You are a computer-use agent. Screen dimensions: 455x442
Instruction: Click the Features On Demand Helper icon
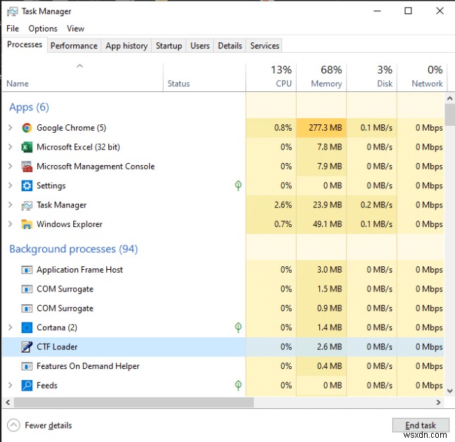[x=27, y=366]
